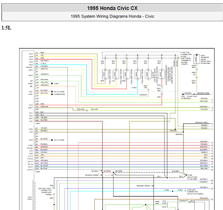Click the continuation number 14 on right edge
The width and height of the screenshot is (223, 210).
[x=212, y=156]
